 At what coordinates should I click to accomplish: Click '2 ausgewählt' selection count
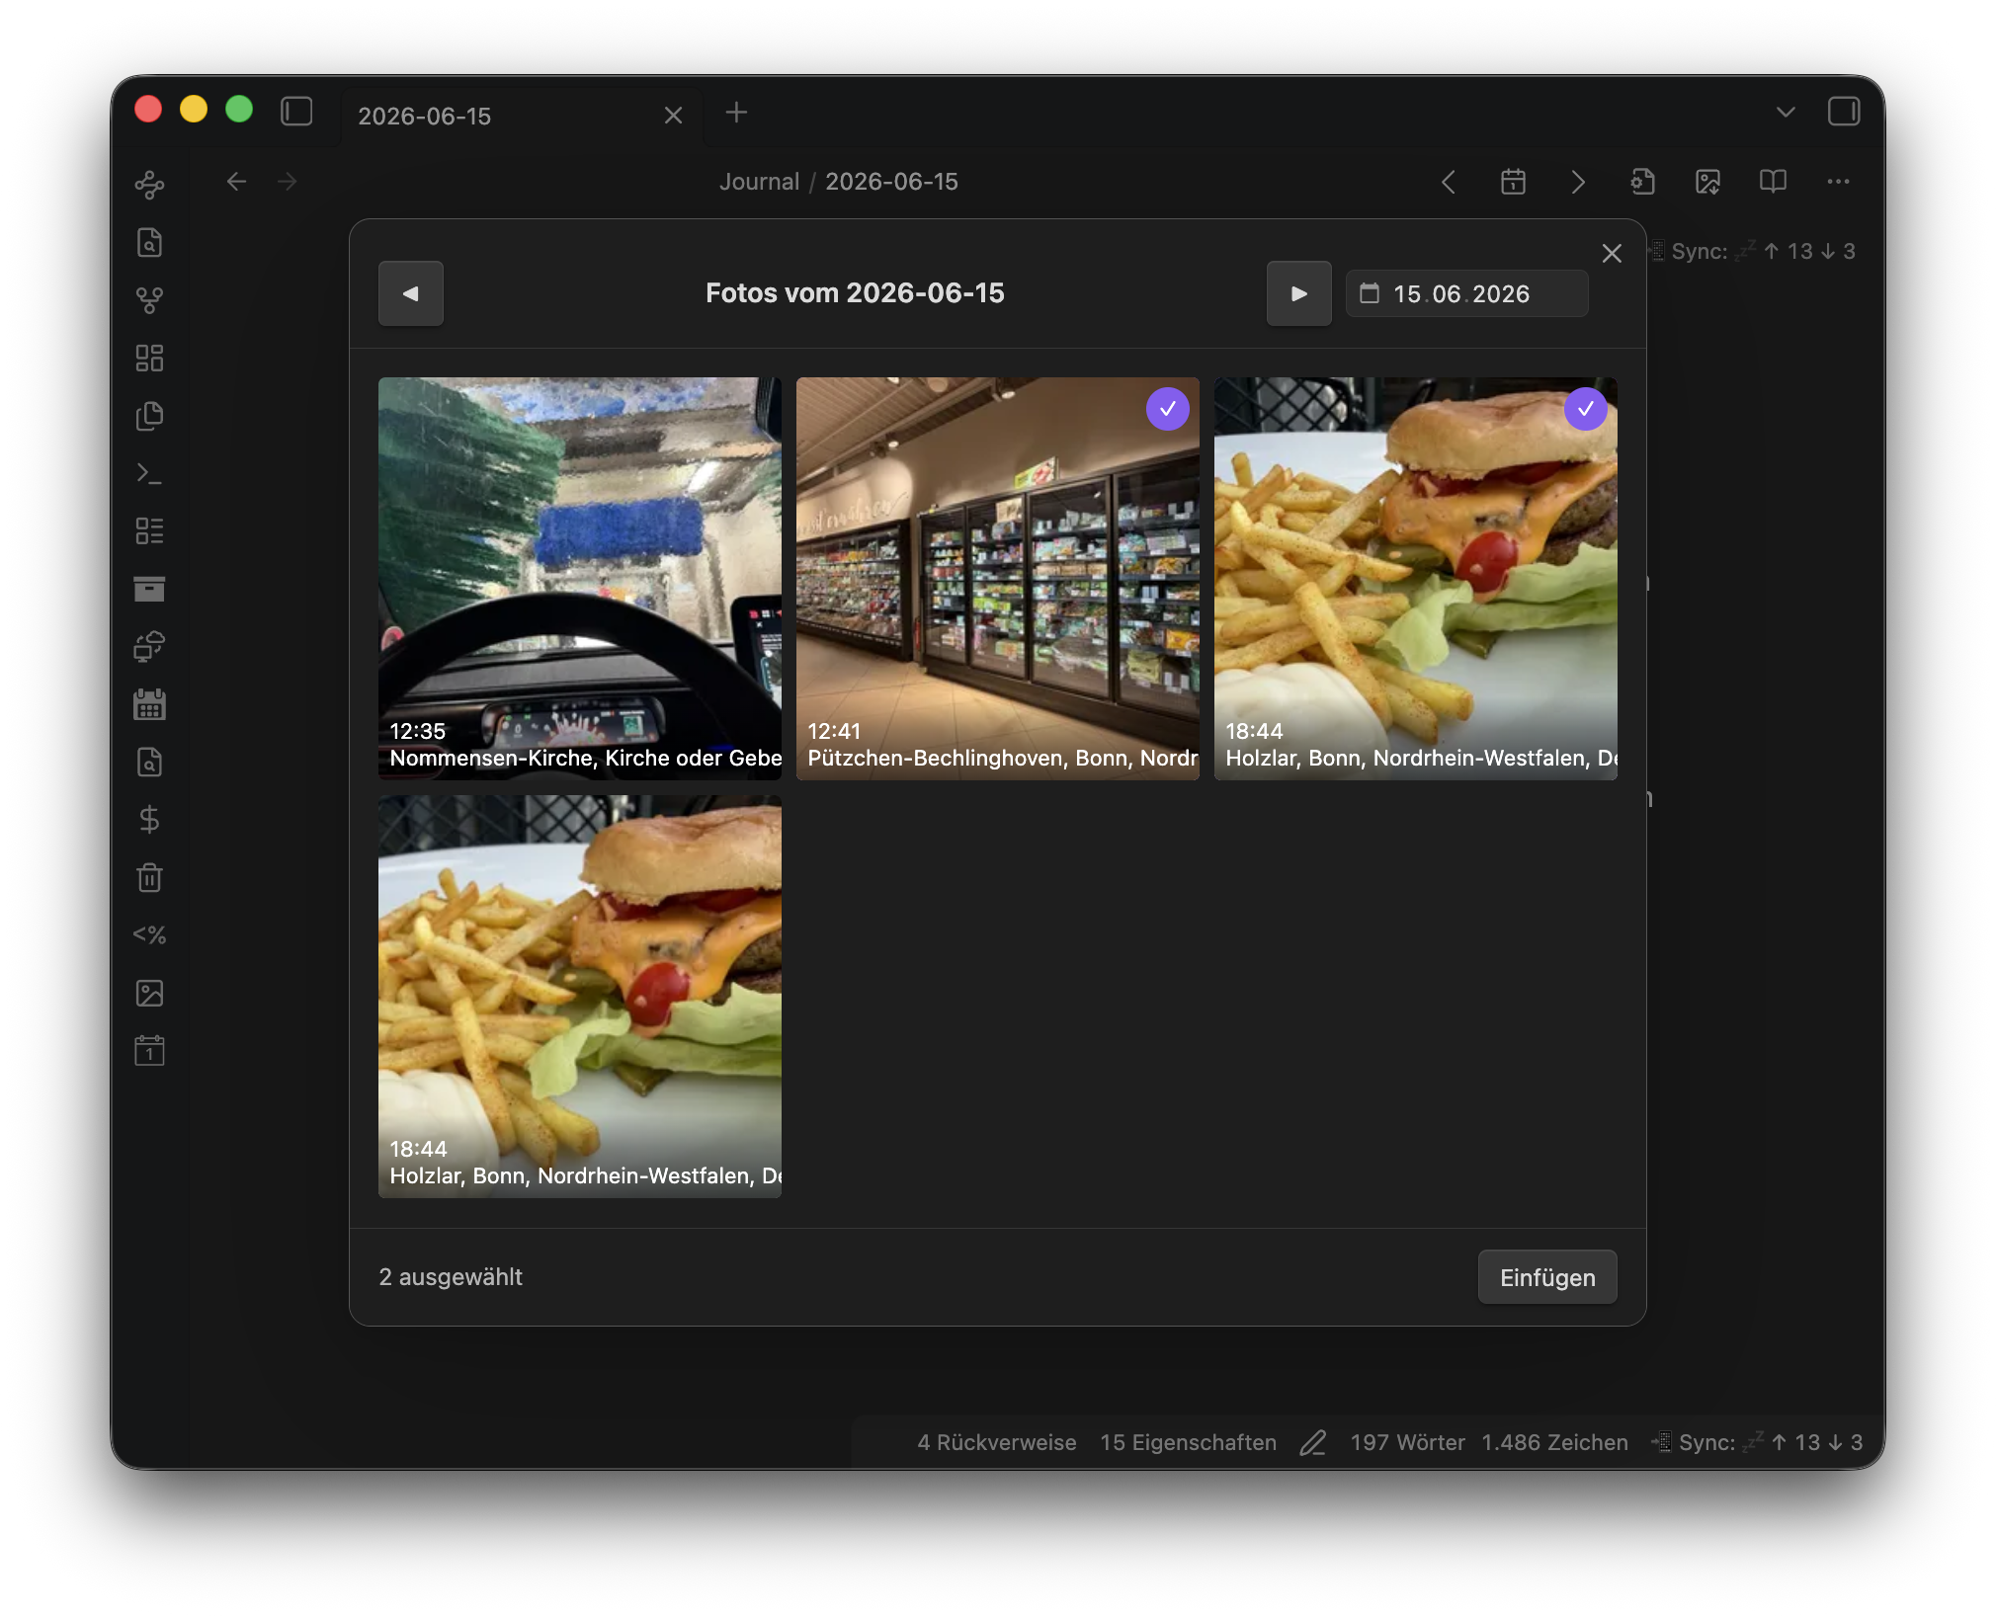click(451, 1277)
